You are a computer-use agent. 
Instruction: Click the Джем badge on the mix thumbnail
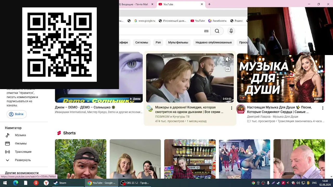pyautogui.click(x=135, y=99)
